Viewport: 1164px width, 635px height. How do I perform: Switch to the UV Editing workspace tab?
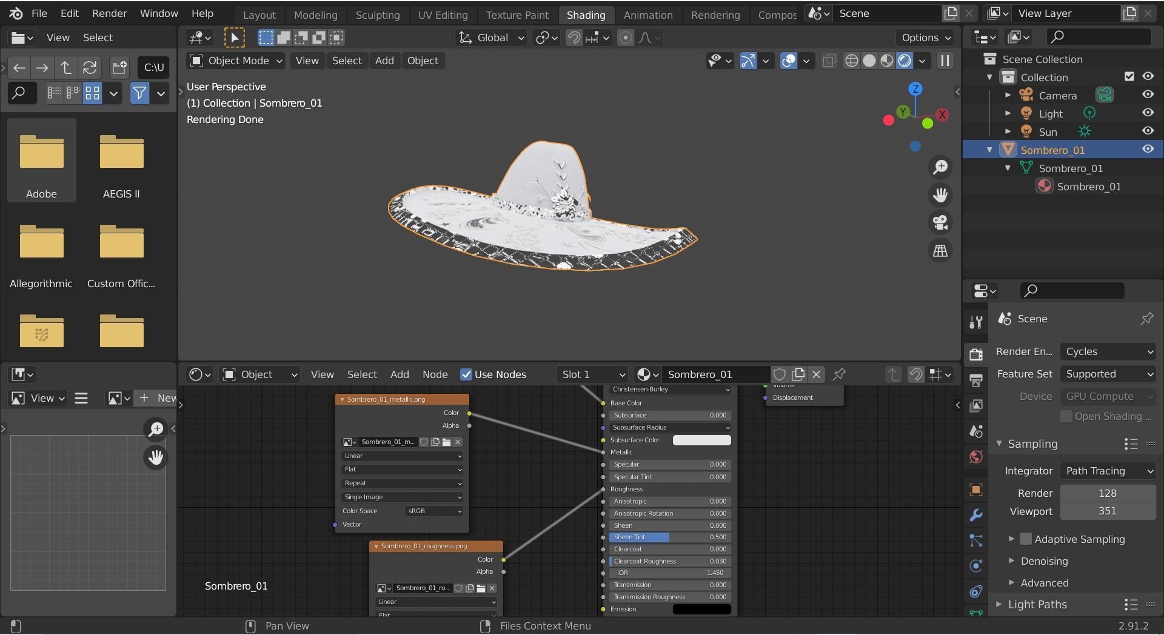tap(443, 15)
